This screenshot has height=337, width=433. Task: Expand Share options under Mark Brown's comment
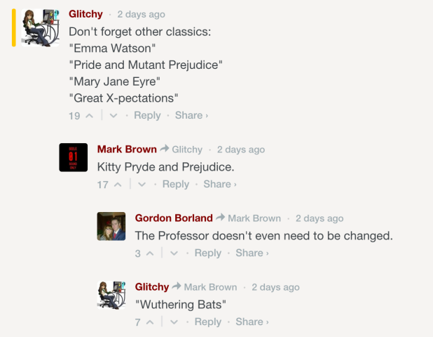(219, 185)
